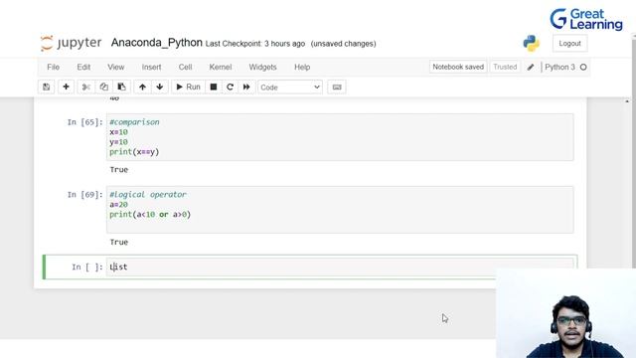Click the print(x==y) line

click(x=134, y=152)
